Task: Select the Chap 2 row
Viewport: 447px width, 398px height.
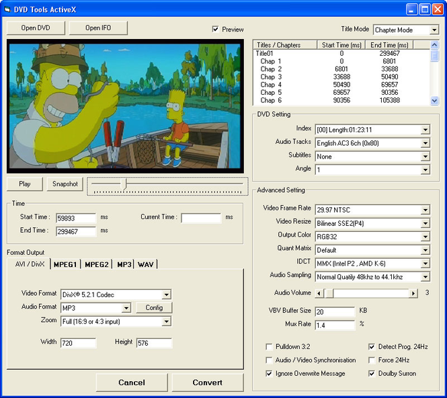Action: [341, 69]
